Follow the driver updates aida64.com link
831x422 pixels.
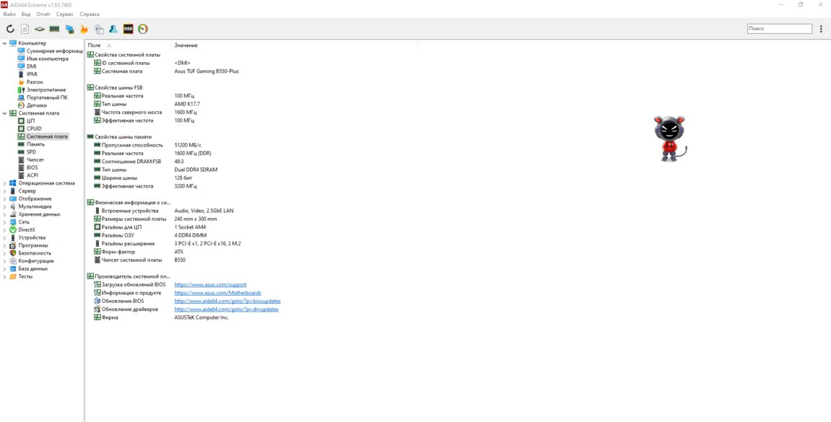click(226, 309)
